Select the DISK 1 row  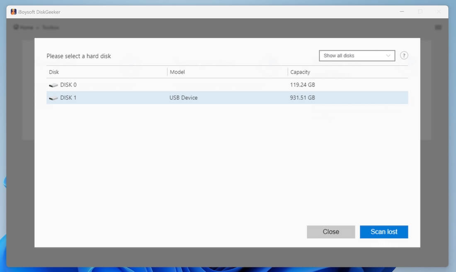(x=227, y=98)
